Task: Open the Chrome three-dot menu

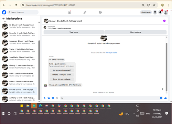Action: click(169, 5)
